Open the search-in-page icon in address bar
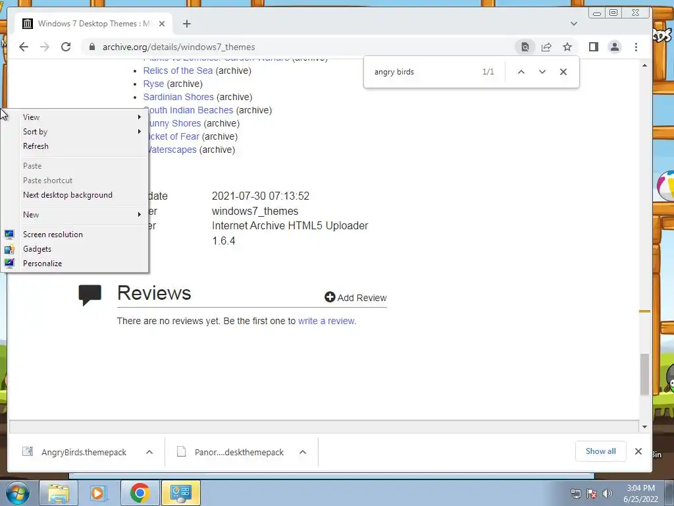 525,47
